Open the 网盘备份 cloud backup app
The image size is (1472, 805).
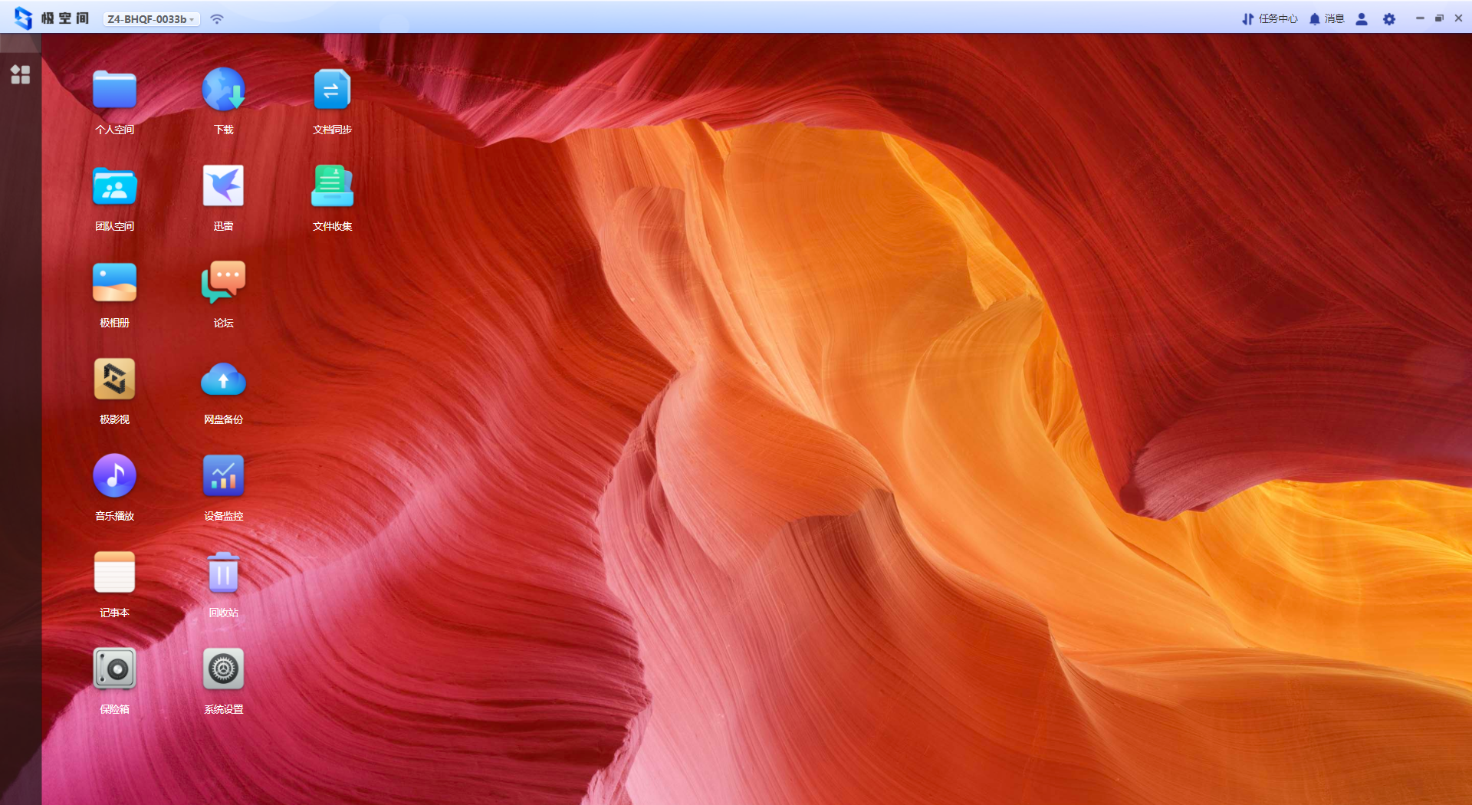223,380
